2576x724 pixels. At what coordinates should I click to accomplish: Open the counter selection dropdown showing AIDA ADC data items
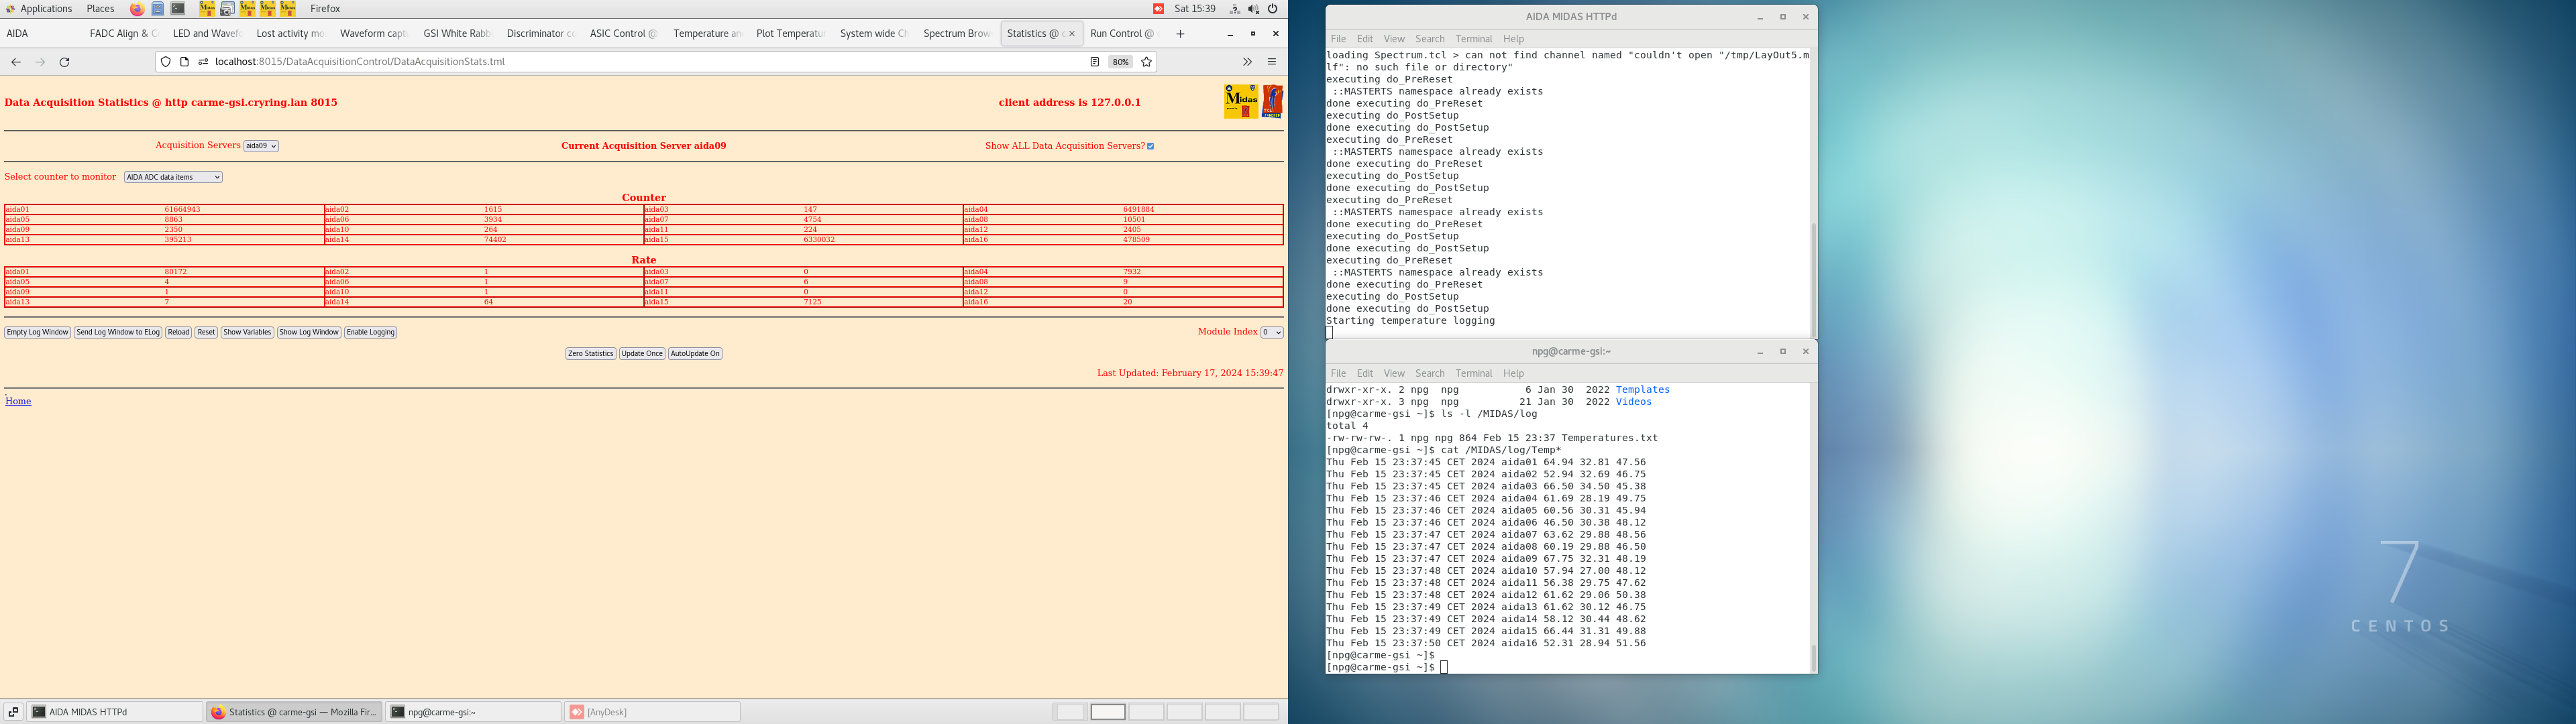coord(172,177)
